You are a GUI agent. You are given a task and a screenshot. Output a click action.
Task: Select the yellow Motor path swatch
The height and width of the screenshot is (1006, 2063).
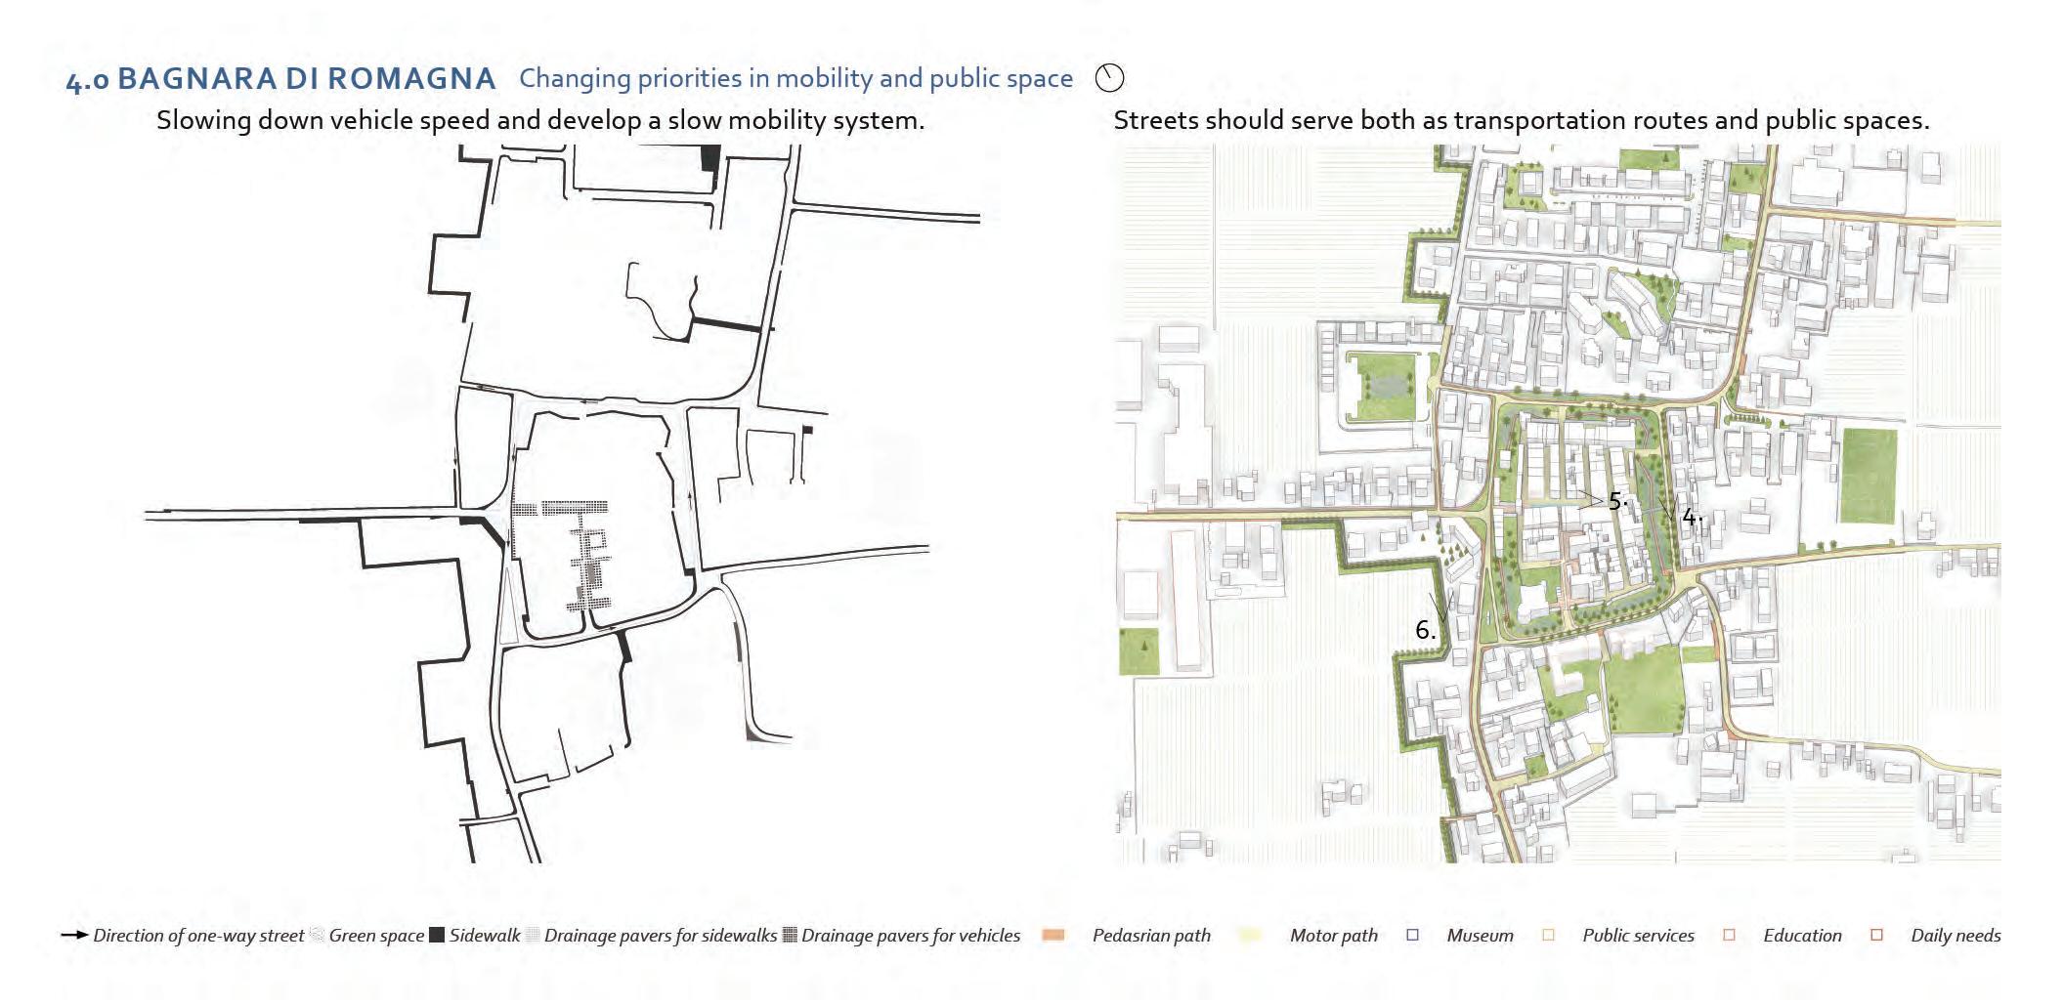(1249, 935)
